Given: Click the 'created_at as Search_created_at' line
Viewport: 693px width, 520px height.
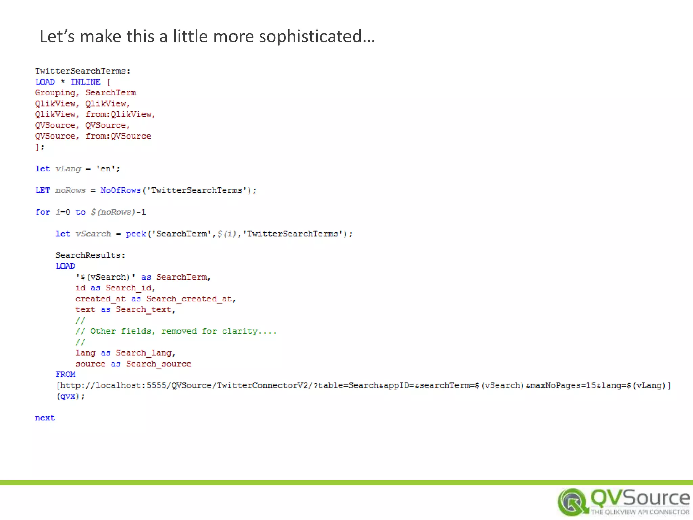Looking at the screenshot, I should tap(155, 299).
